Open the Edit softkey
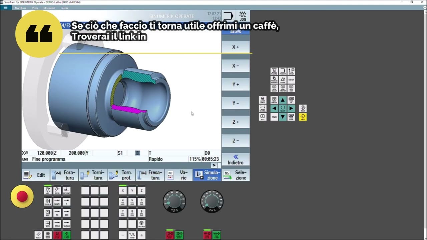Viewport: 427px width, 240px height. pos(36,175)
